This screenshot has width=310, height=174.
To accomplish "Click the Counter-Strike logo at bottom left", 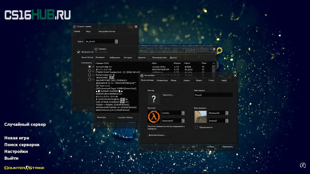I will point(24,168).
